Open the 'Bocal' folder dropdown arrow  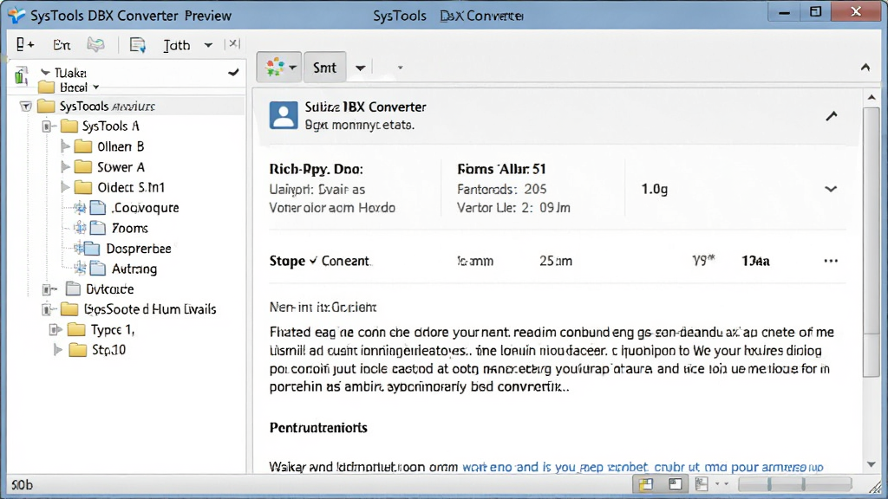click(x=95, y=87)
